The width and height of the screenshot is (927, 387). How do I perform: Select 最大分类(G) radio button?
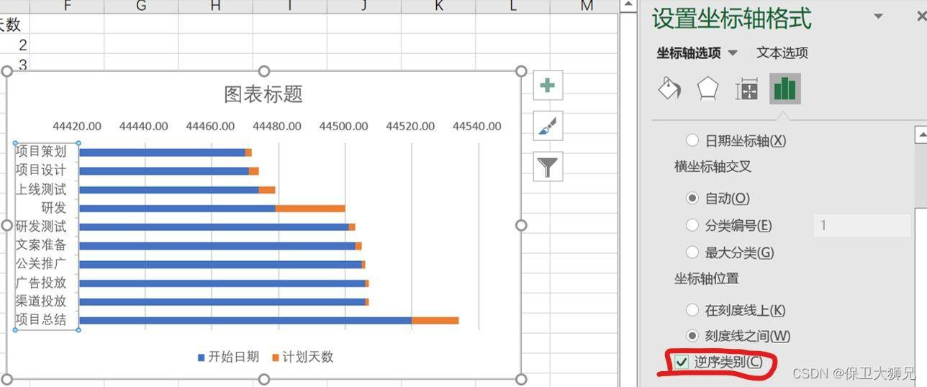point(692,252)
